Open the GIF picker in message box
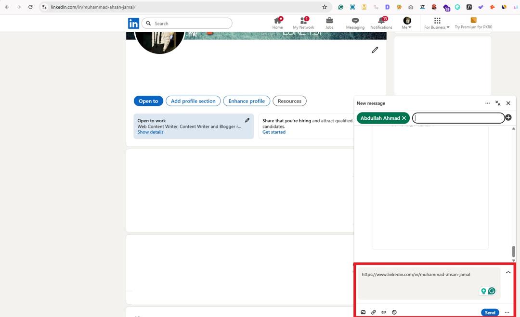The height and width of the screenshot is (317, 520). click(384, 312)
